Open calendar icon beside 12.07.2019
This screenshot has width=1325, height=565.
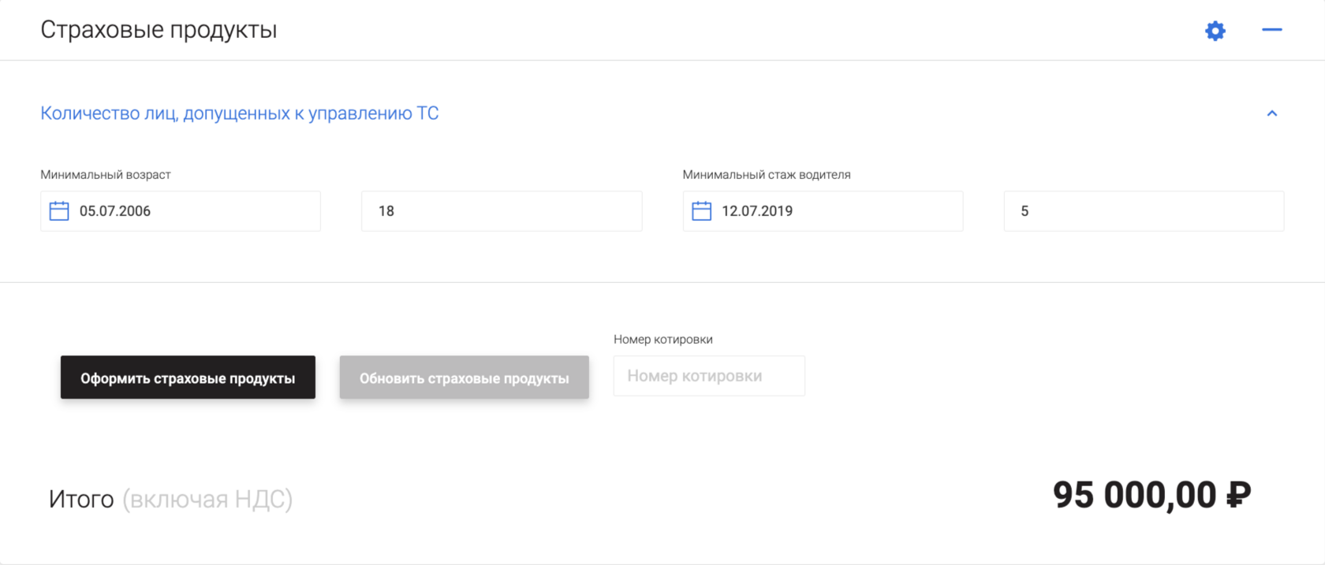pyautogui.click(x=701, y=211)
